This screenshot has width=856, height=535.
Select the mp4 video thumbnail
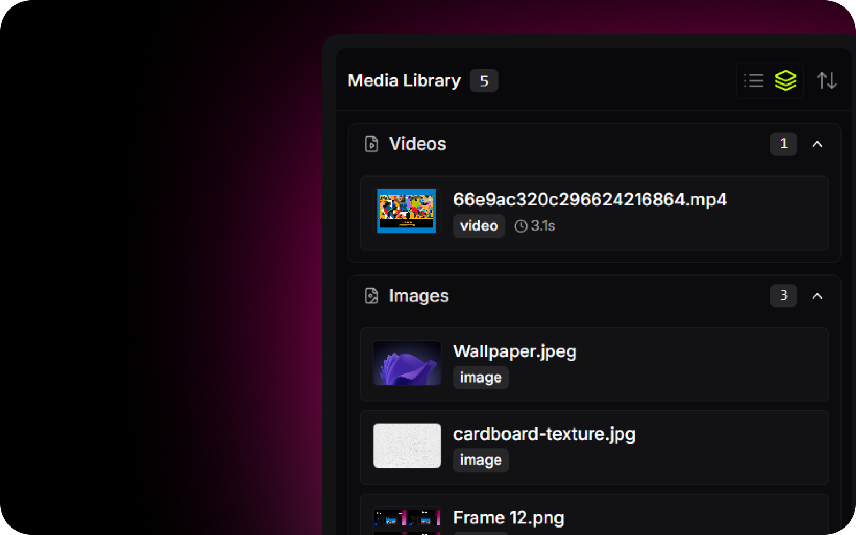pos(407,211)
